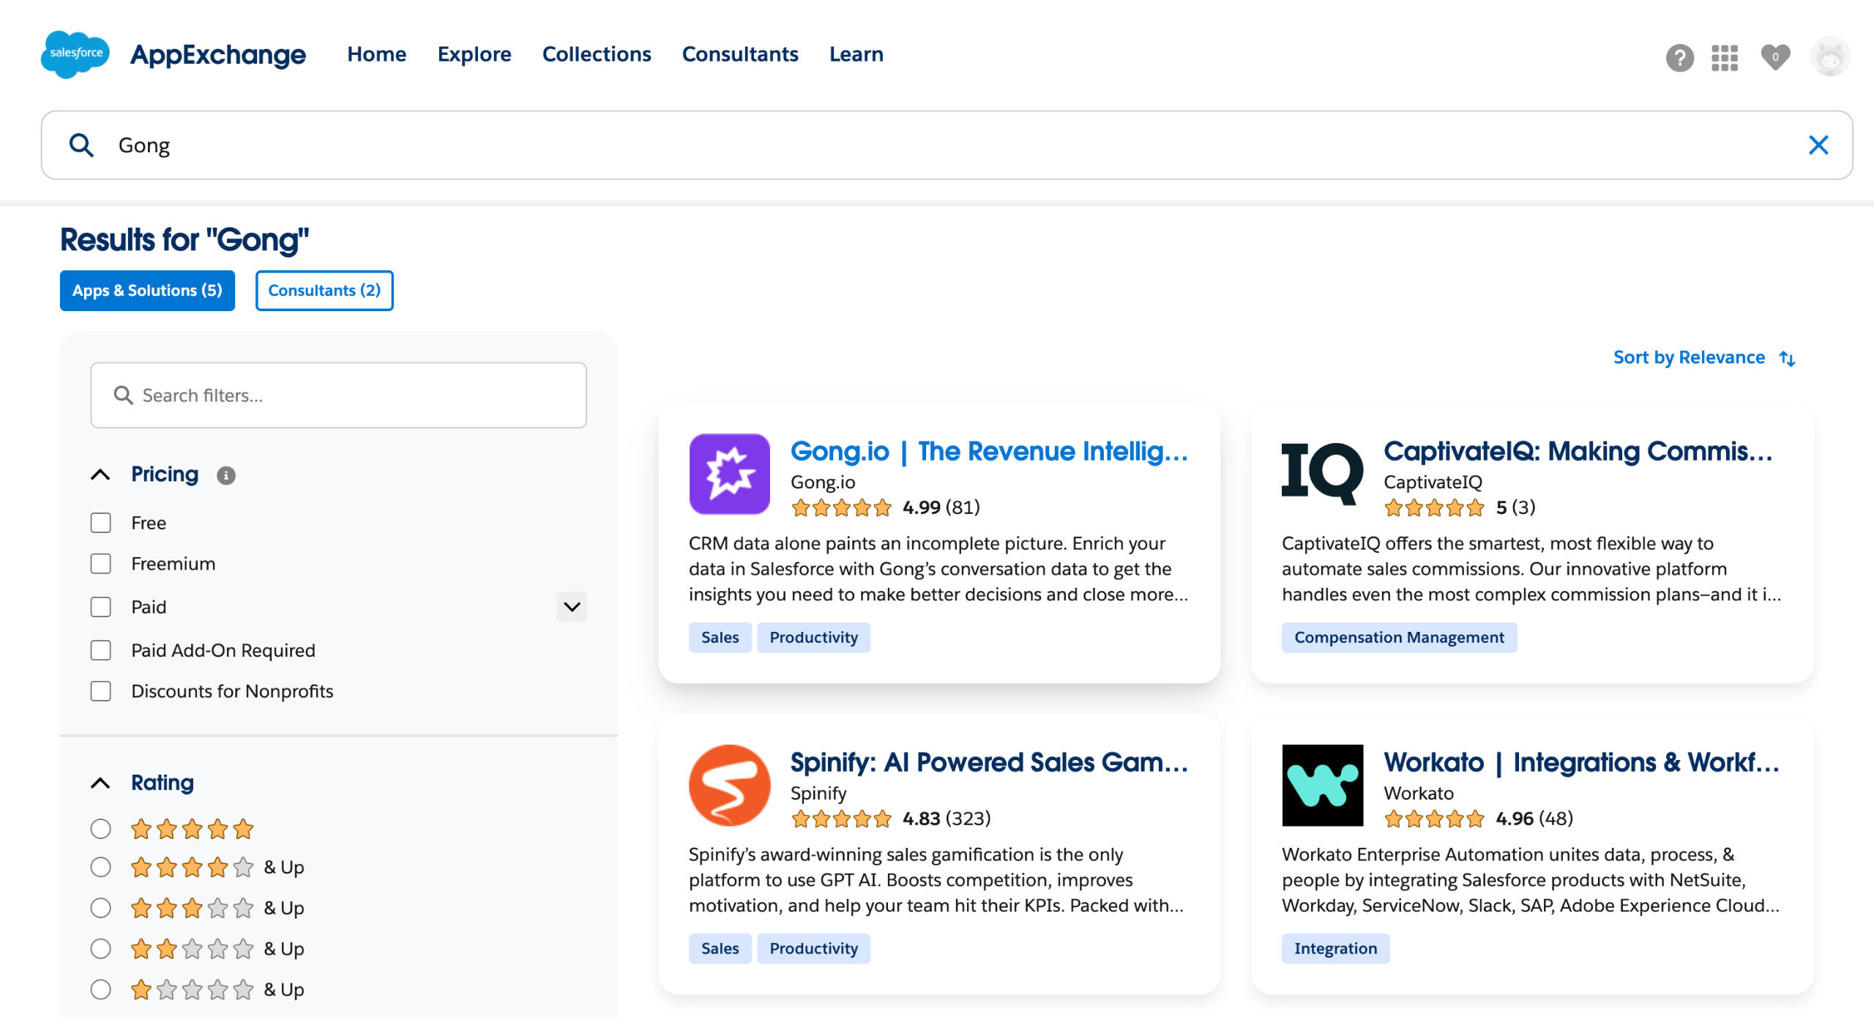The width and height of the screenshot is (1874, 1017).
Task: Enable the Paid Add-On Required filter
Action: click(100, 650)
